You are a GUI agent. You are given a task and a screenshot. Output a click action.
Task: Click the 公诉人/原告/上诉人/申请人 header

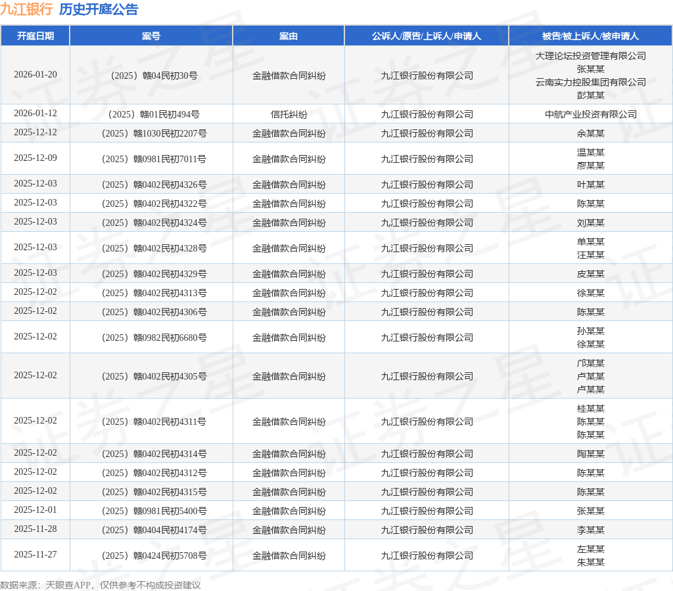[427, 36]
